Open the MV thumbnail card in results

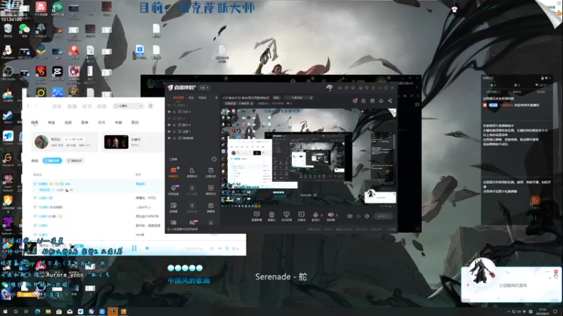click(x=116, y=142)
